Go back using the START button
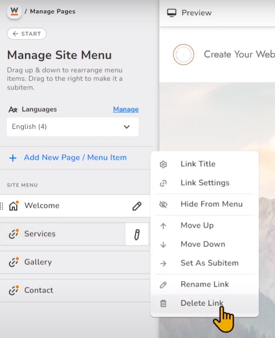This screenshot has width=275, height=338. tap(27, 34)
